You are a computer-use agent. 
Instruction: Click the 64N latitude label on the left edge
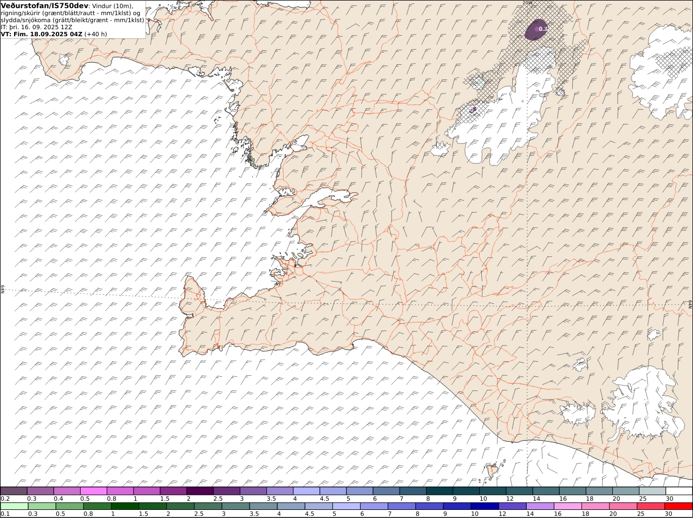(3, 289)
